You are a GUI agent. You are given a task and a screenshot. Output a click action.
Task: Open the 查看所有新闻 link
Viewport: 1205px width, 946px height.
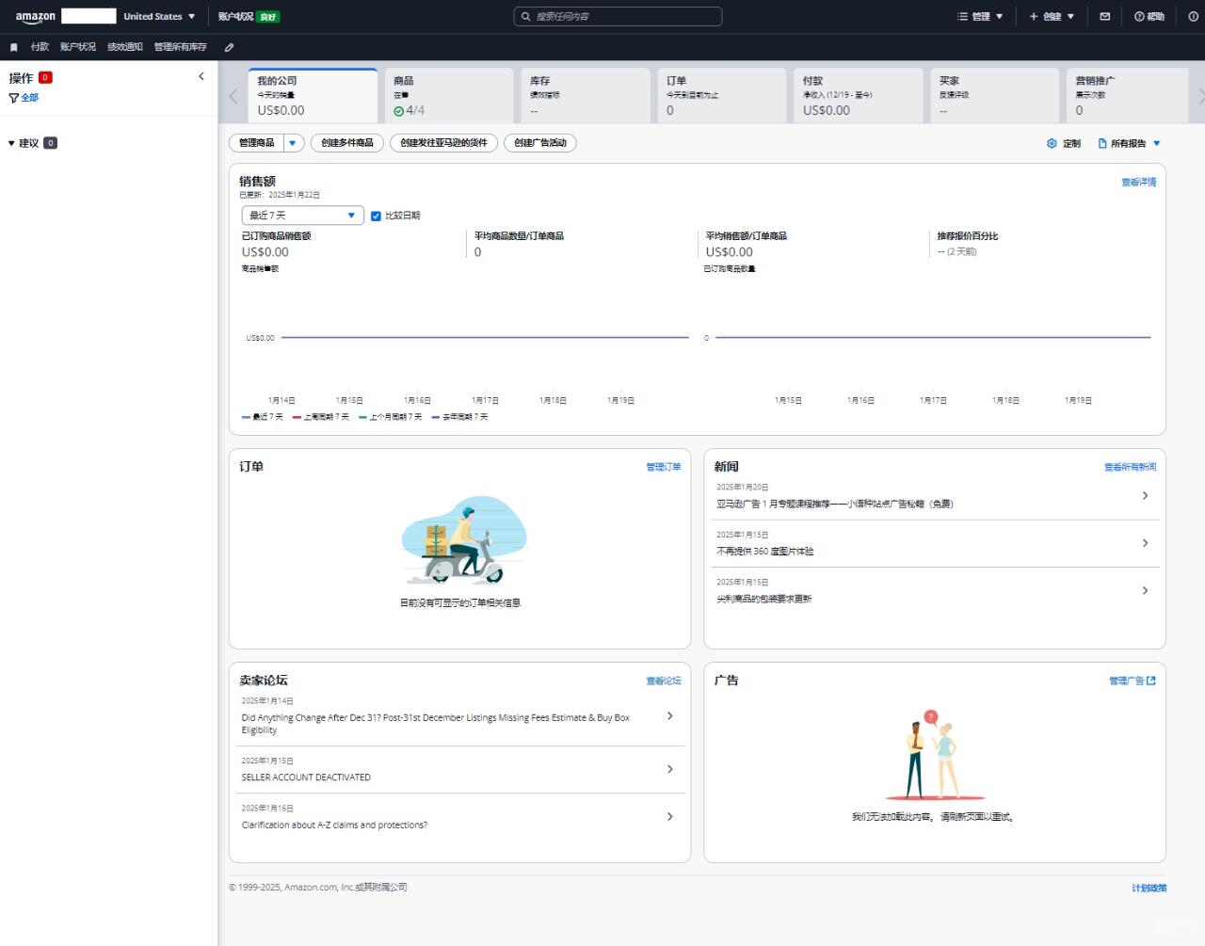(x=1131, y=467)
